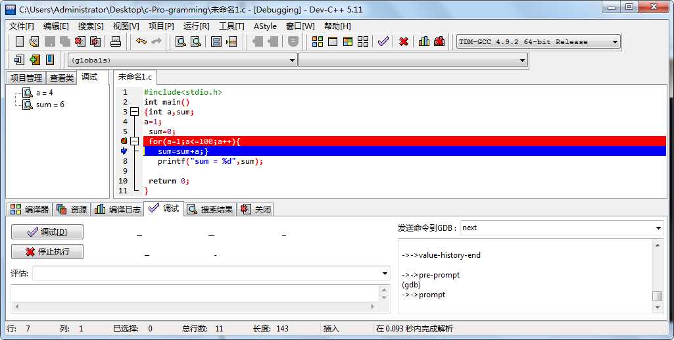Click the GDB output scrollbar down arrow

658,307
